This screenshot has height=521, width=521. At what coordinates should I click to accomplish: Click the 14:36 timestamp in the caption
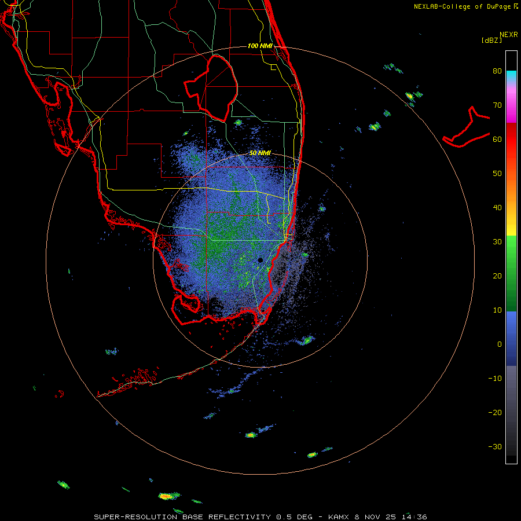point(414,517)
